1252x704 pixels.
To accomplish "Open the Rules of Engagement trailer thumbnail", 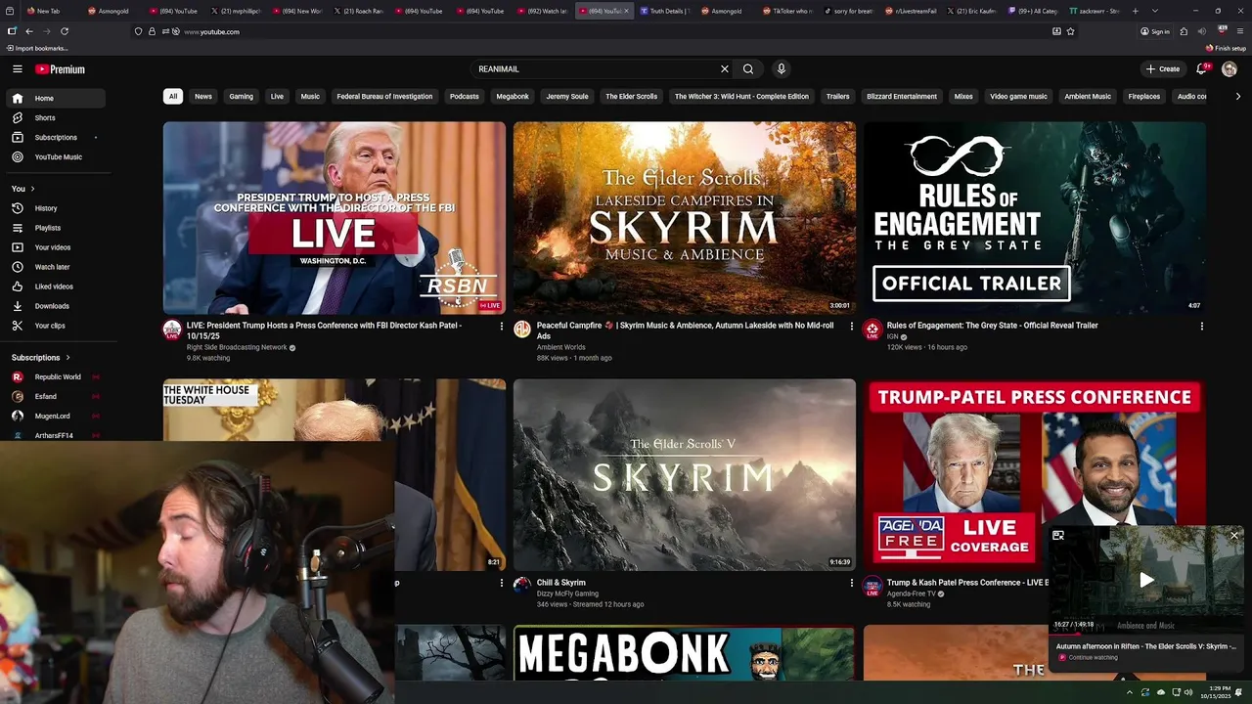I will [x=1035, y=217].
